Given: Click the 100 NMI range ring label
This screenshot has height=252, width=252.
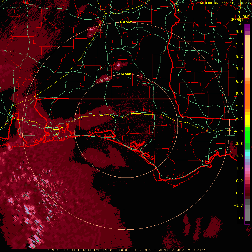Looking at the screenshot, I should click(126, 22).
